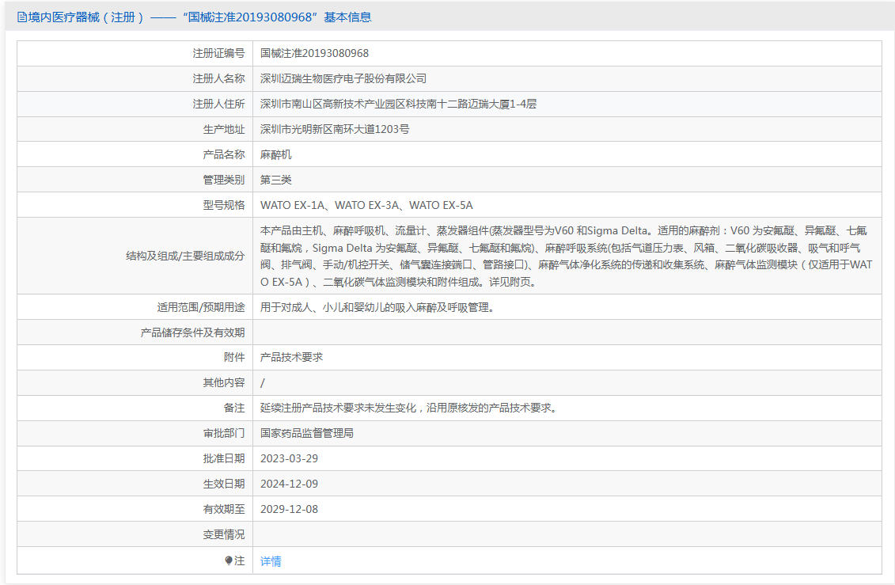Select the expiry date 2029-12-08
Image resolution: width=895 pixels, height=585 pixels.
[290, 509]
